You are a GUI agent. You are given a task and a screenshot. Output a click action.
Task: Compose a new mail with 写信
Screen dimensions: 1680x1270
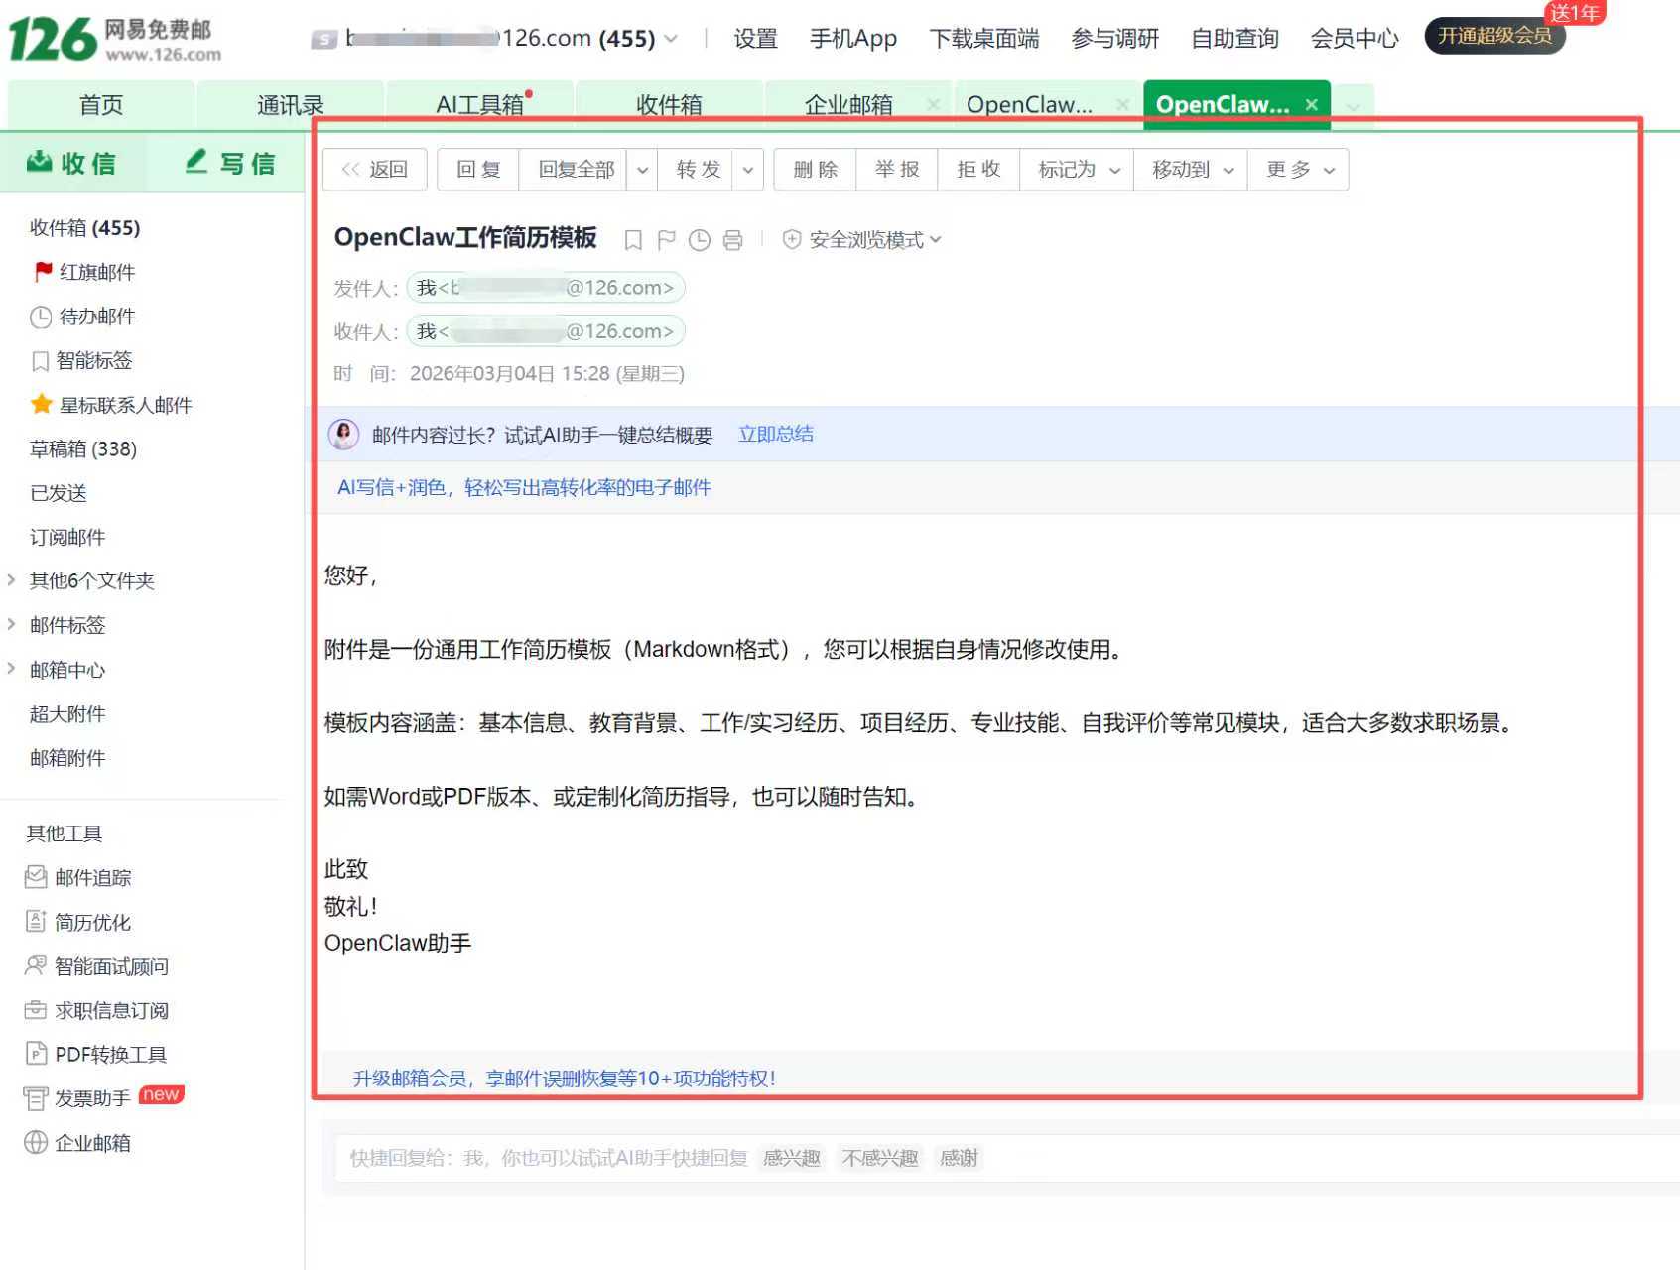point(230,163)
